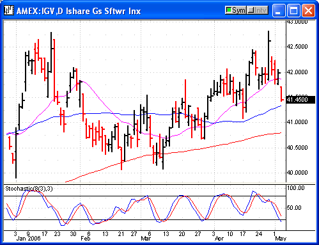Click the 41.0000 price axis label

(x=297, y=122)
